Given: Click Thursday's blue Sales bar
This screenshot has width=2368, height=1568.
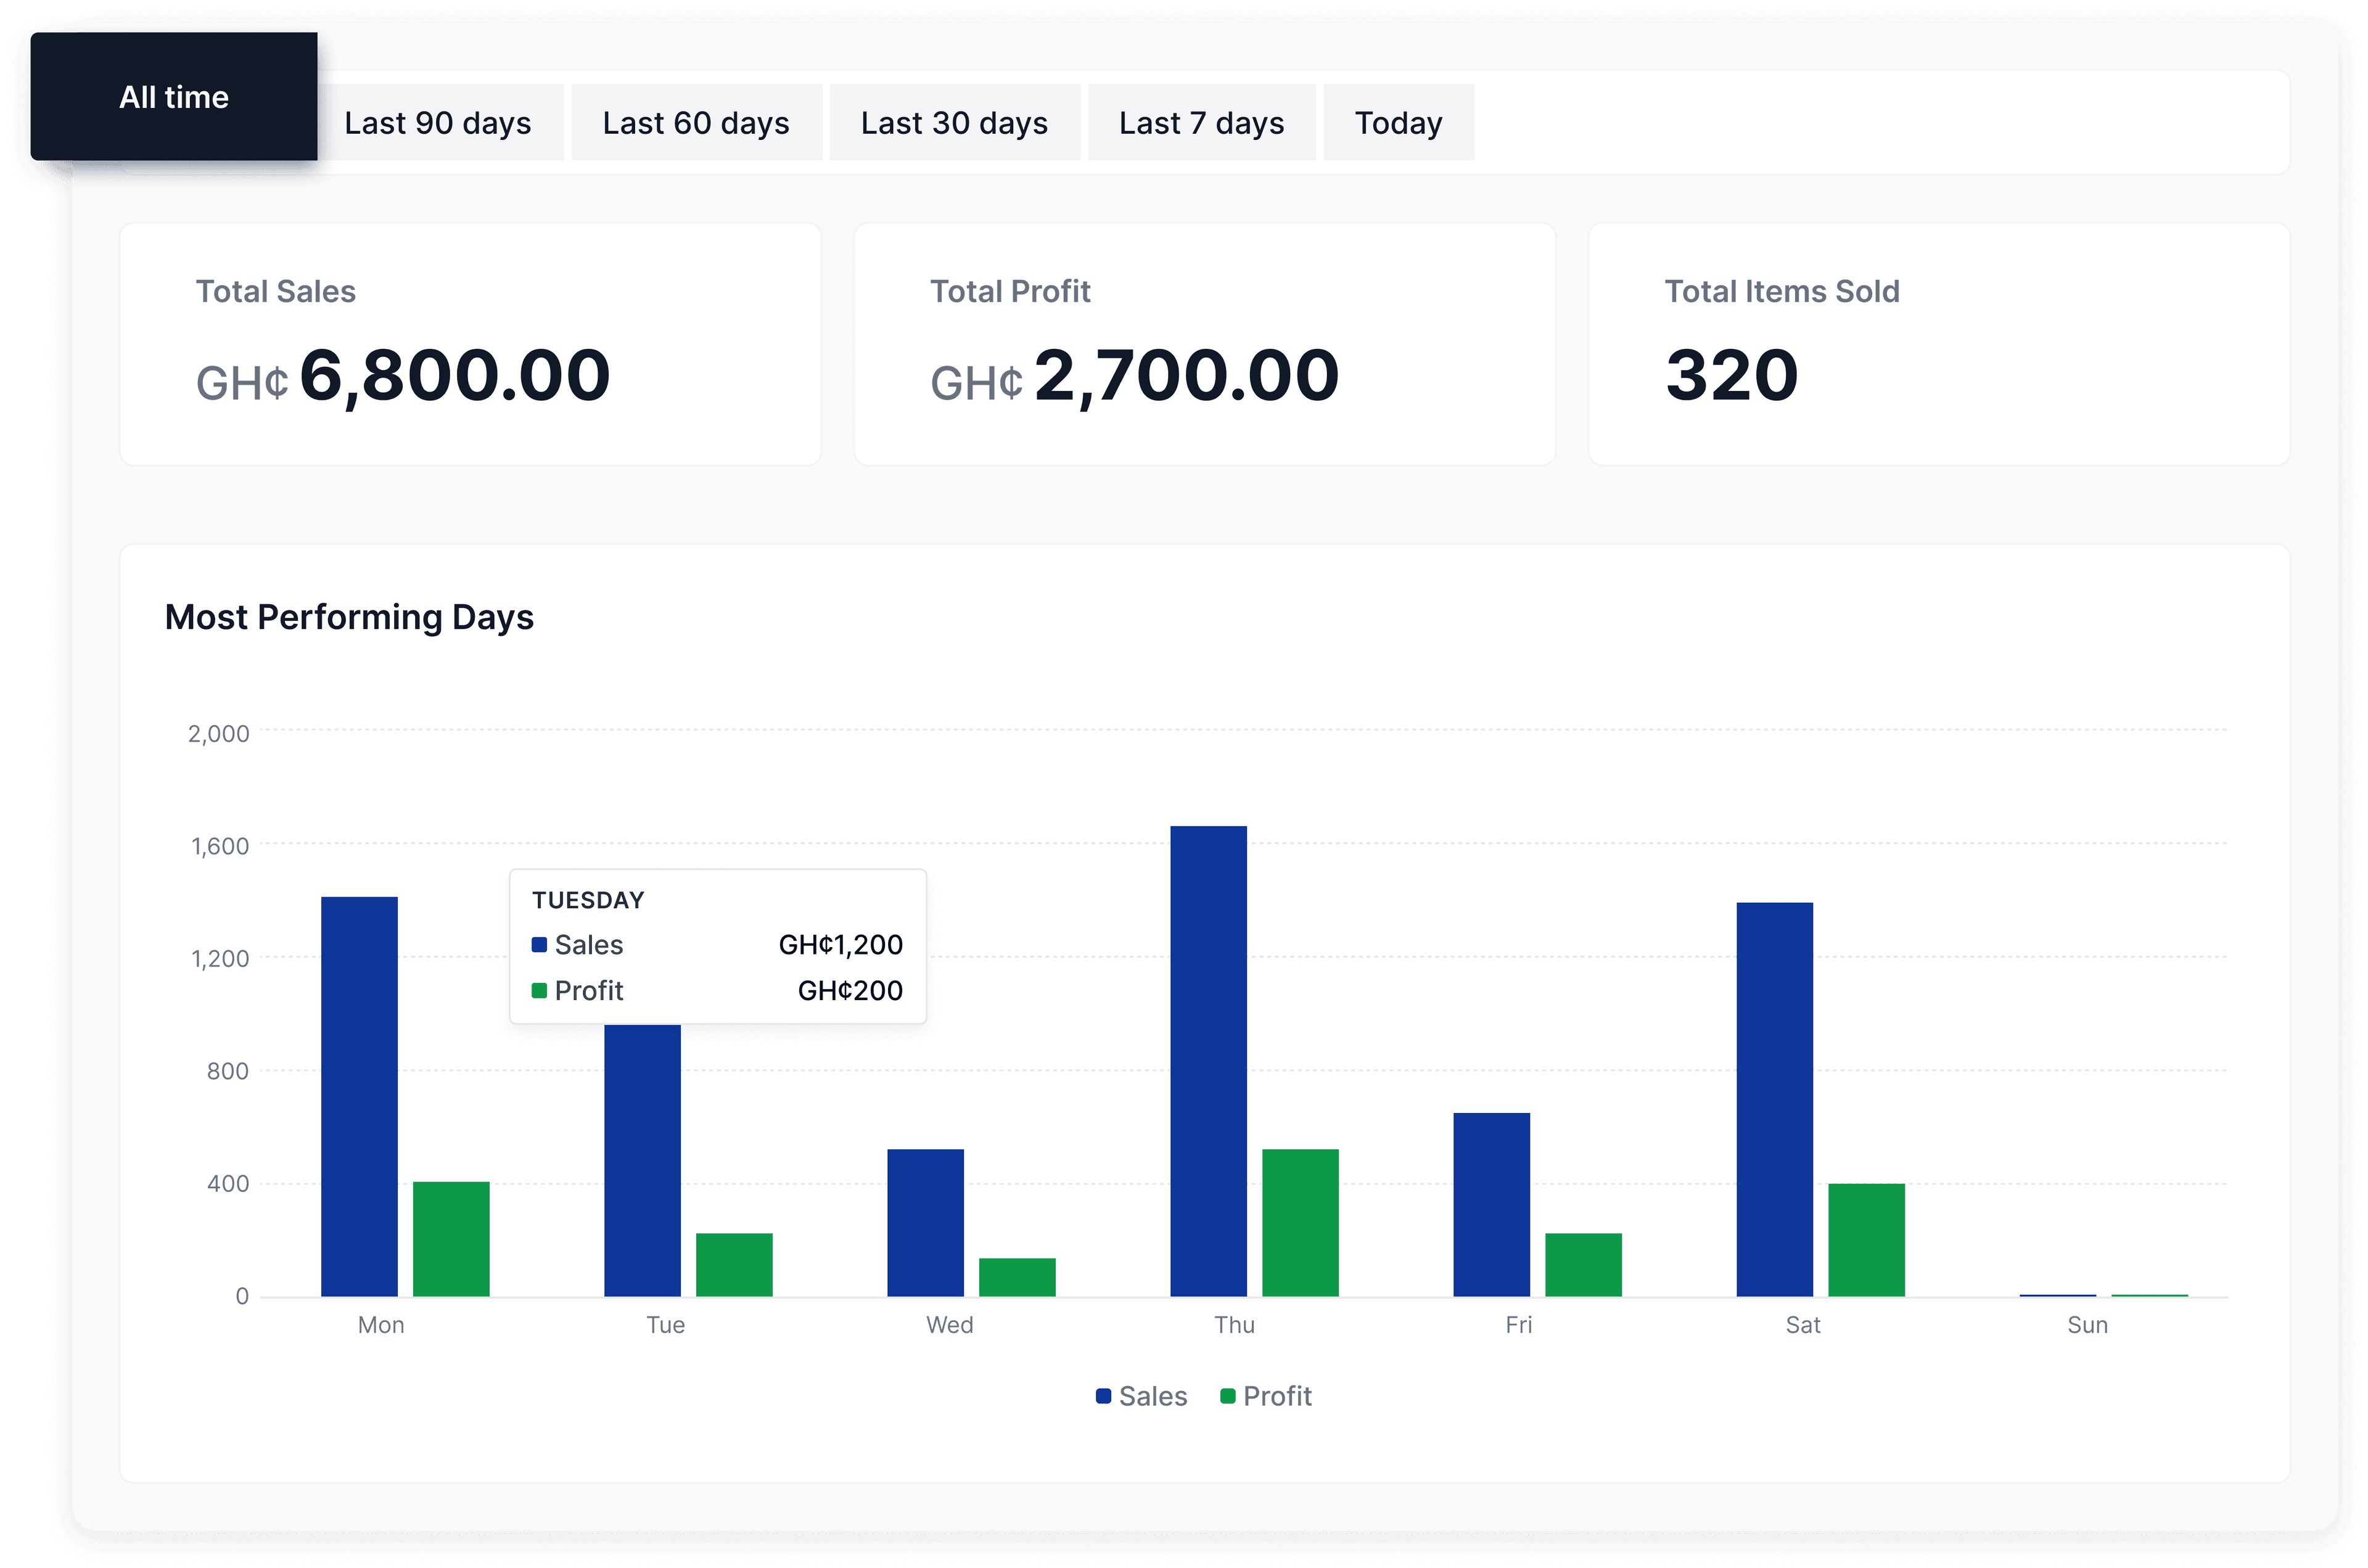Looking at the screenshot, I should tap(1208, 1060).
